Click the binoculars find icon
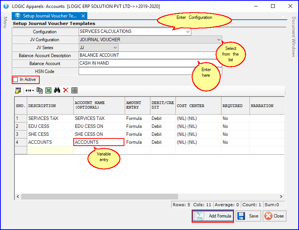Screen dimensions: 299x230 [x=57, y=90]
